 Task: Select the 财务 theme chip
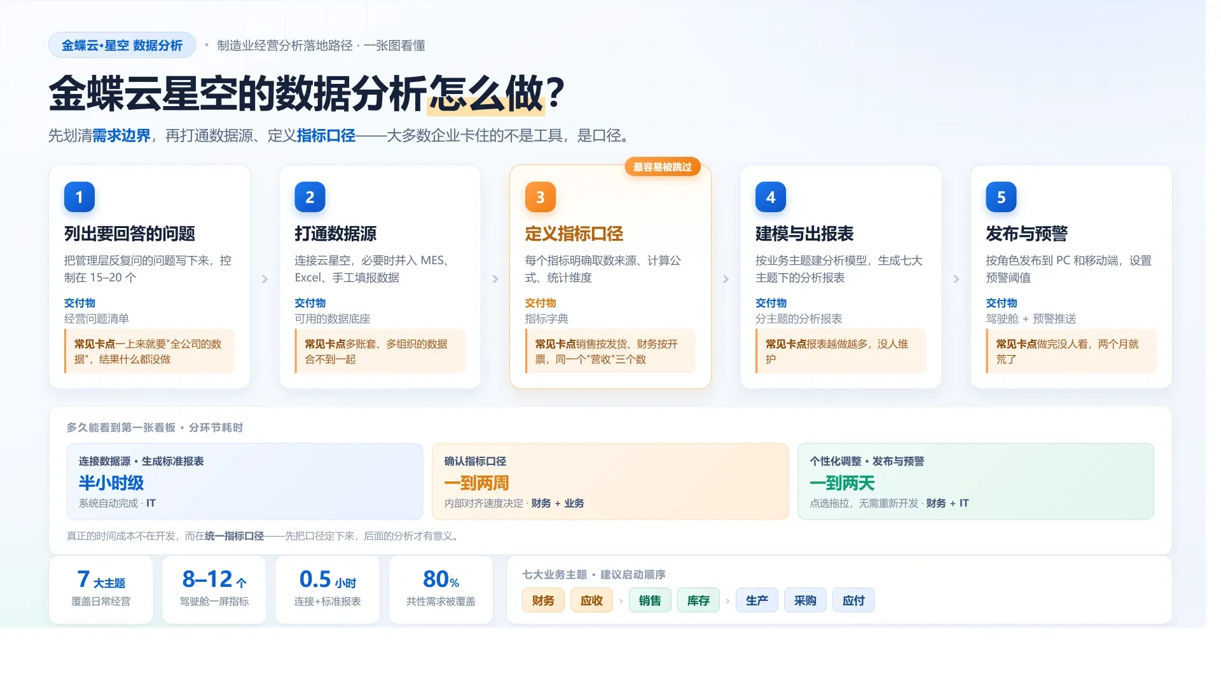543,600
